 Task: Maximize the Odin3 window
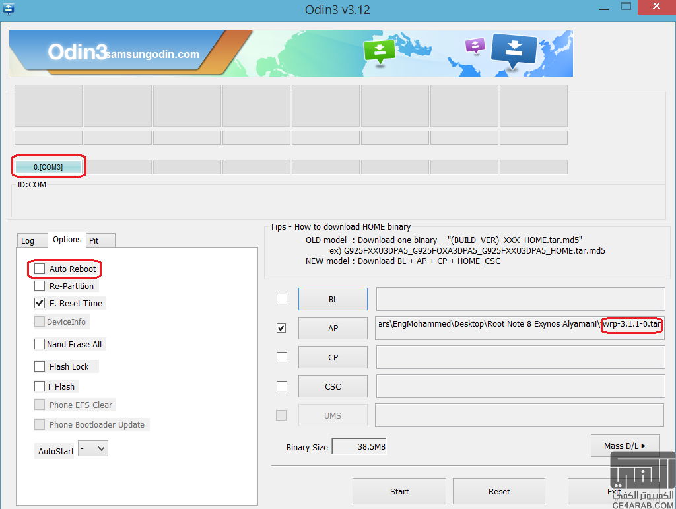tap(626, 7)
